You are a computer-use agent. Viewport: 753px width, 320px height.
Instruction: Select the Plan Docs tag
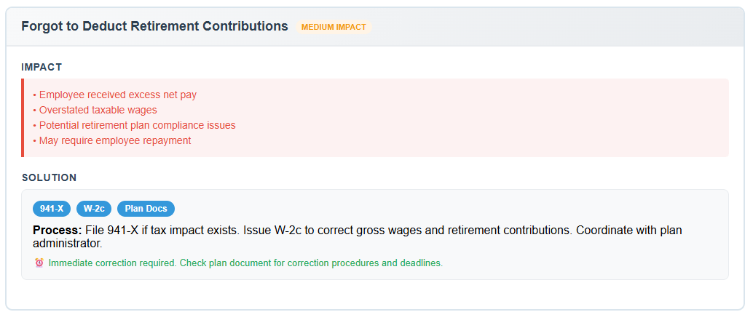pos(146,209)
